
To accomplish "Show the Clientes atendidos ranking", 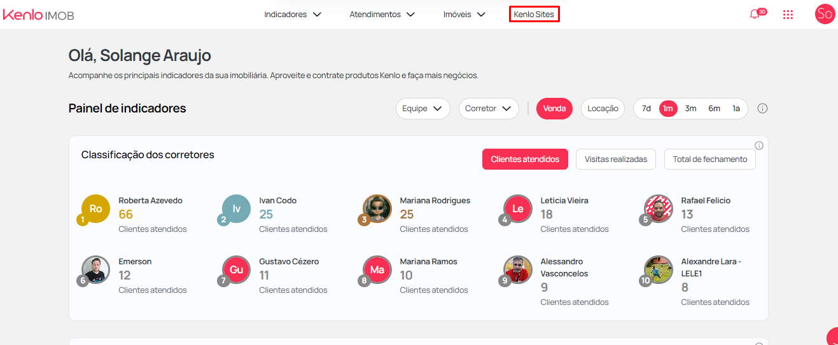I will click(524, 159).
